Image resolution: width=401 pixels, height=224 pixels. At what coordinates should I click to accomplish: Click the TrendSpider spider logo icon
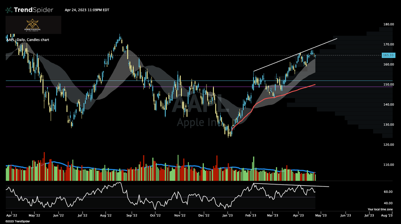coord(9,10)
